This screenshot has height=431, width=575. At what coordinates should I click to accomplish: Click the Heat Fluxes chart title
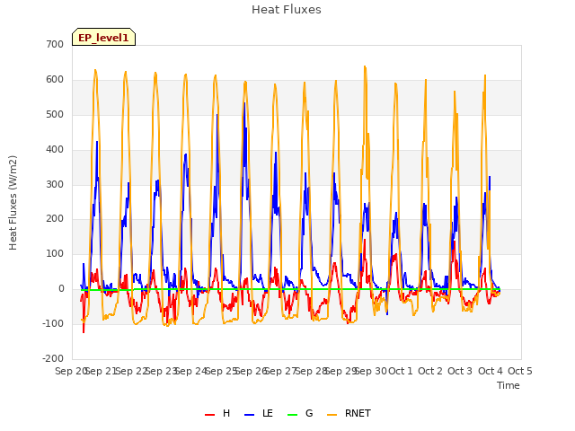(287, 10)
